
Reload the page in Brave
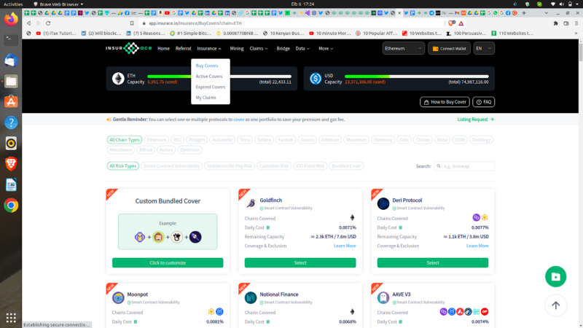click(x=48, y=23)
